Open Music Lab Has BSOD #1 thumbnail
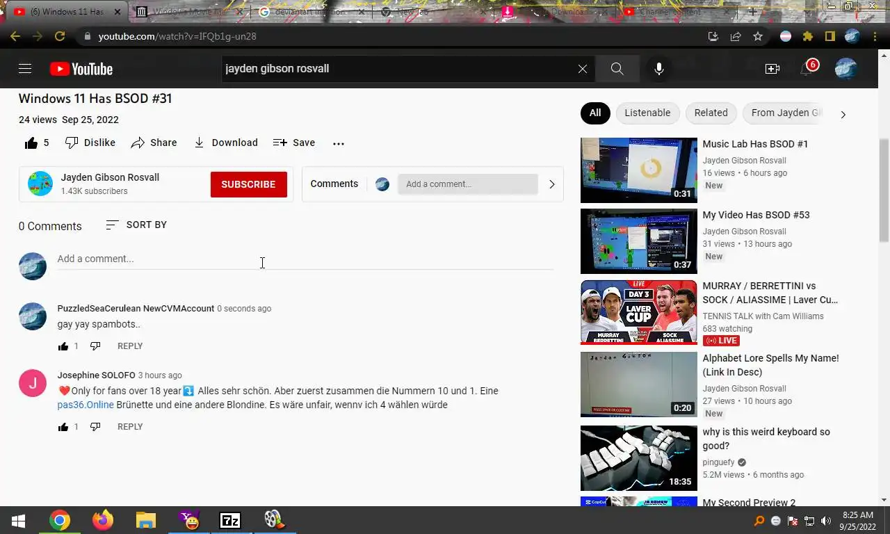Image resolution: width=890 pixels, height=534 pixels. [x=639, y=170]
